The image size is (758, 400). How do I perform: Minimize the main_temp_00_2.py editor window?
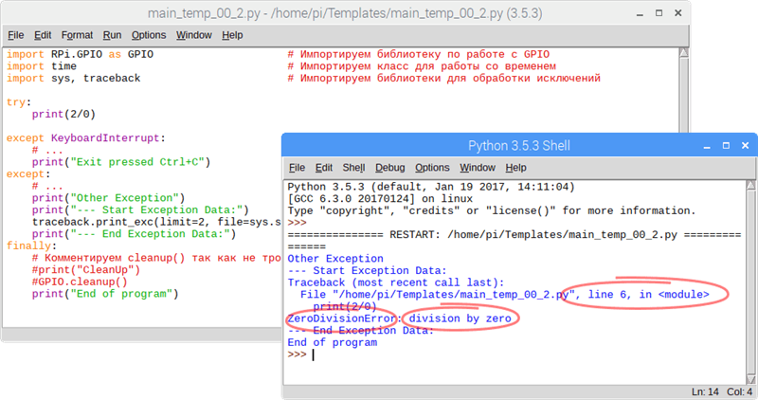[x=641, y=14]
